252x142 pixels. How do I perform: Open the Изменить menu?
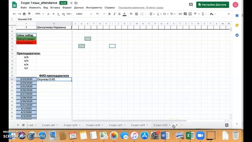pos(35,7)
